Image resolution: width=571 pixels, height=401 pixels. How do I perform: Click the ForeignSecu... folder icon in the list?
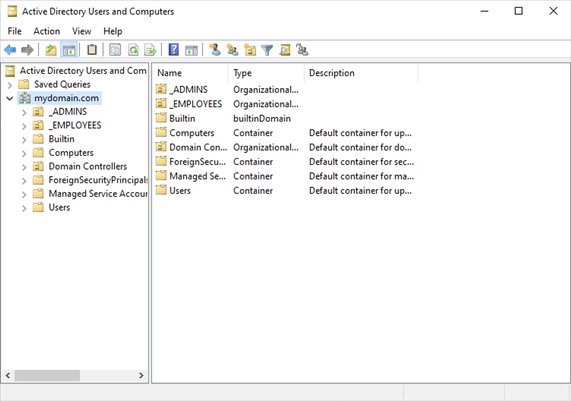point(161,161)
